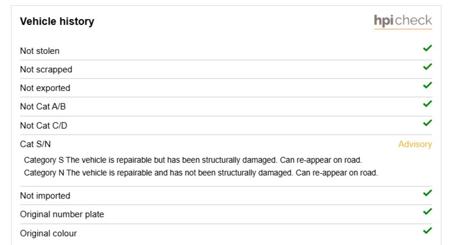The width and height of the screenshot is (449, 245).
Task: Click the Vehicle history heading
Action: tap(57, 22)
